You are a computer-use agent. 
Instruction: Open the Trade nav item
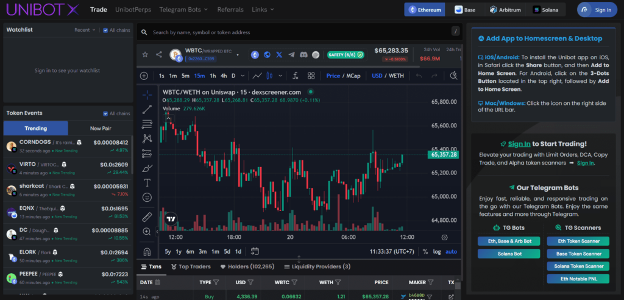coord(99,10)
